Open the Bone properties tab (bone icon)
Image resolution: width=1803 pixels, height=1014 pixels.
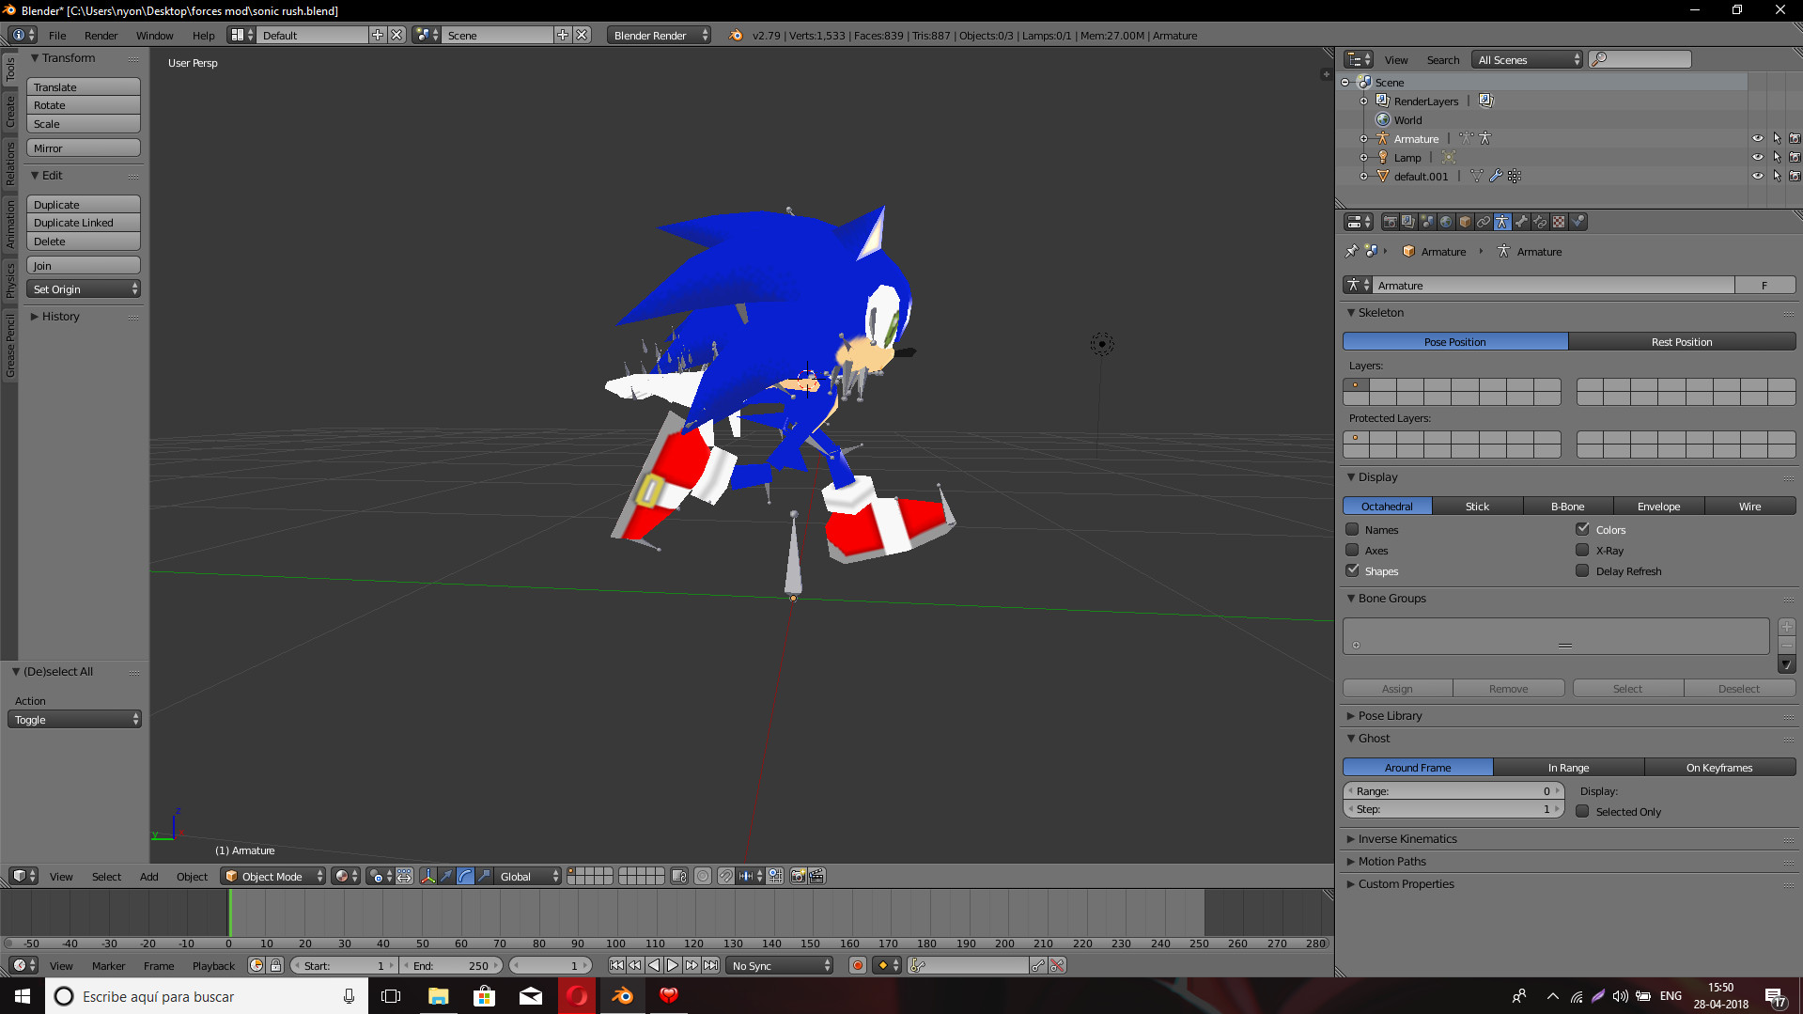[x=1521, y=222]
